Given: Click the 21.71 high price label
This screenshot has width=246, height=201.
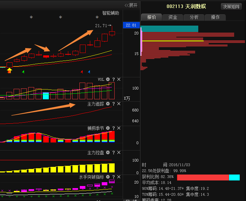Looking at the screenshot, I should tap(101, 25).
